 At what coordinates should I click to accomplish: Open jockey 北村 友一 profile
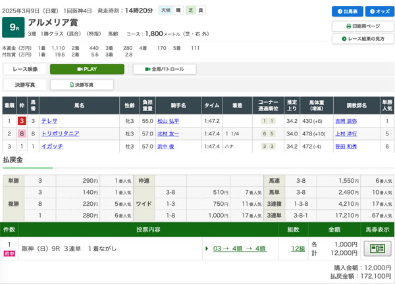pos(168,133)
